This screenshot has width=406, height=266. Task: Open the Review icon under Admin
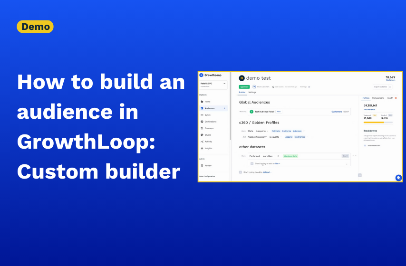[202, 165]
